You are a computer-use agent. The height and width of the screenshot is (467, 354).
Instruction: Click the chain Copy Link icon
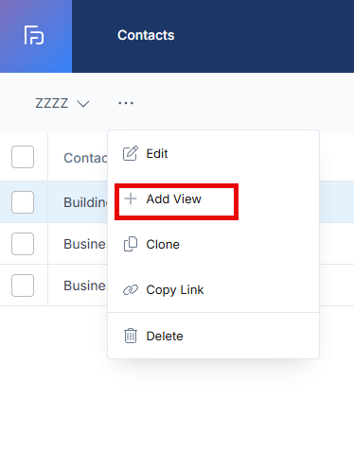(x=131, y=289)
